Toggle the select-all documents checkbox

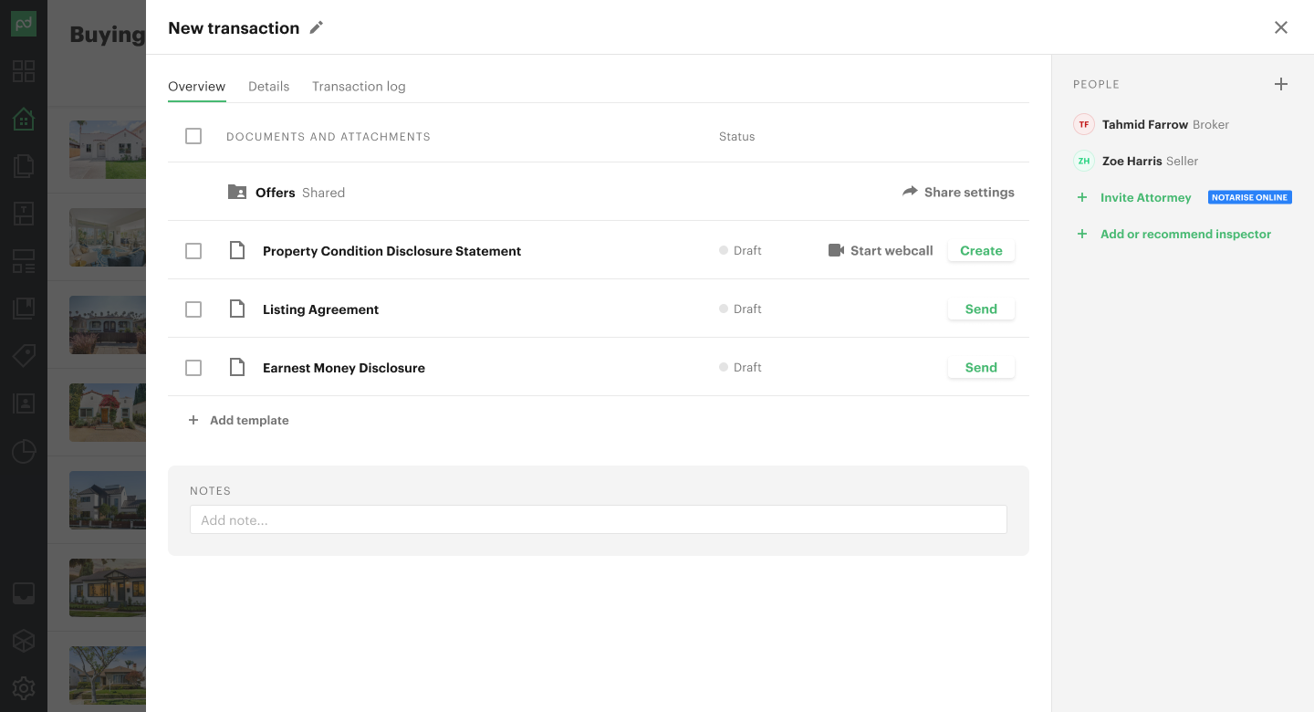(193, 136)
